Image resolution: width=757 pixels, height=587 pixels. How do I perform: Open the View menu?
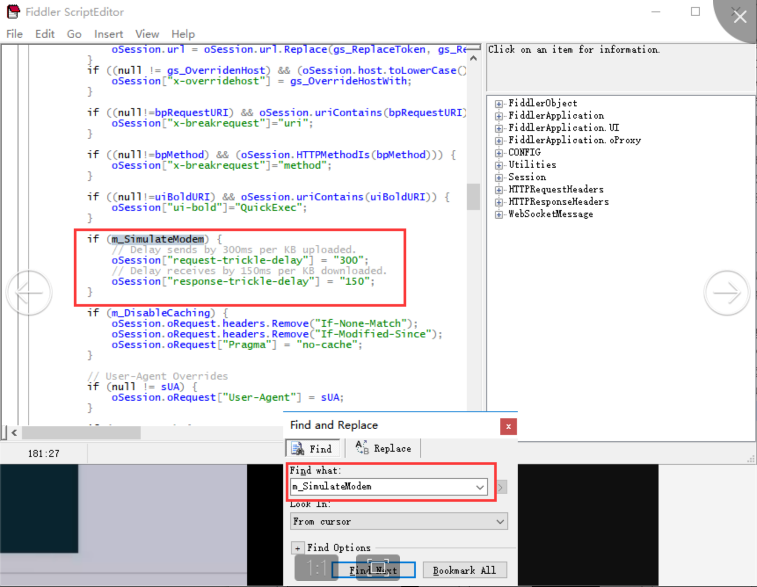[x=147, y=34]
